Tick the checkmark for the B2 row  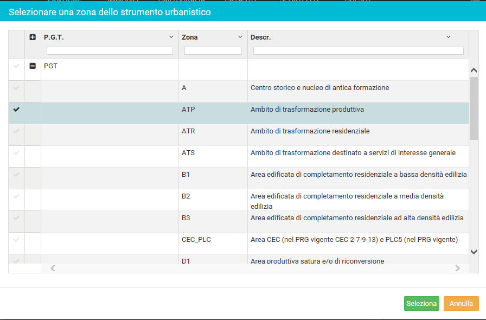(x=16, y=196)
